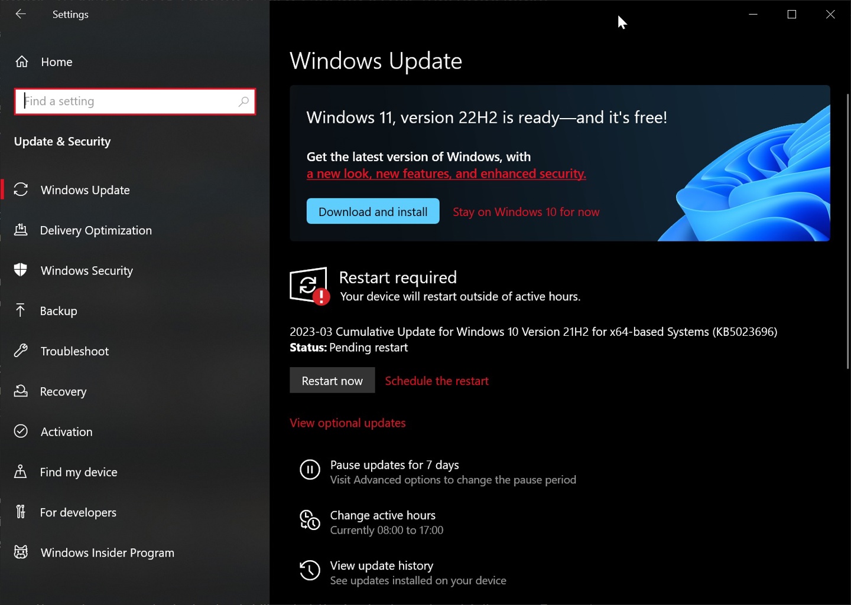Screen dimensions: 851x605
Task: Open Activation settings
Action: [x=66, y=431]
